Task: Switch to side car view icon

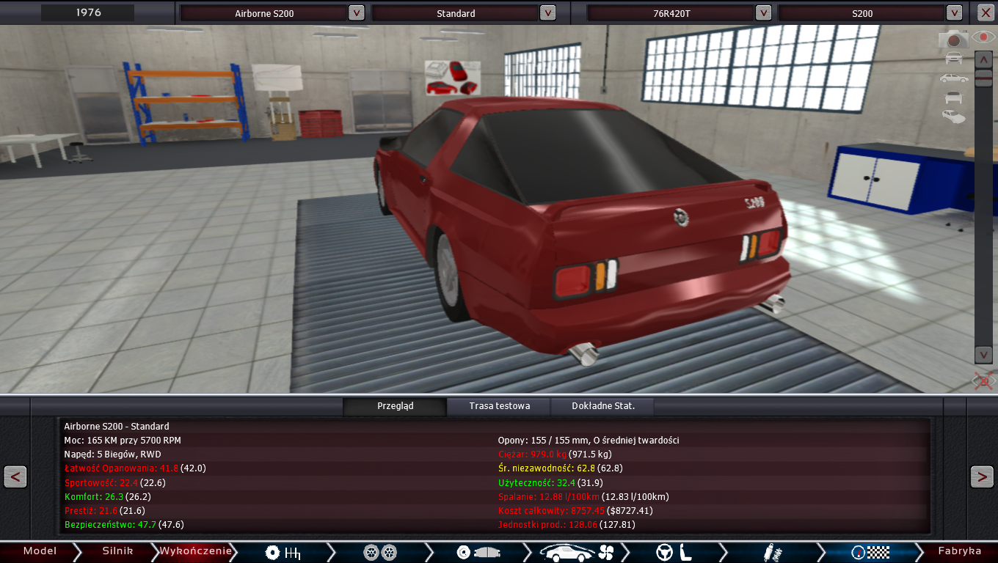Action: [x=953, y=78]
